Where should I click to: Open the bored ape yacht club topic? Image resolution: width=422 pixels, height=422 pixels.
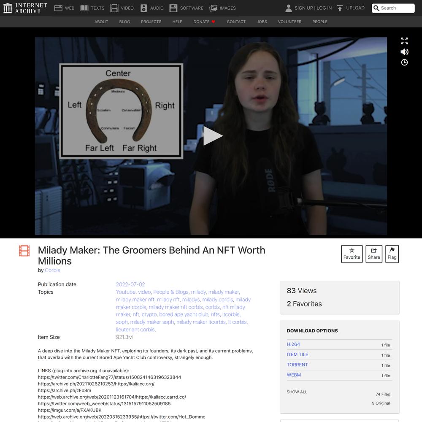pyautogui.click(x=184, y=314)
